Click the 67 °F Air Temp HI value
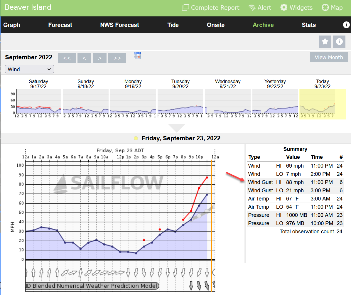 pos(292,199)
